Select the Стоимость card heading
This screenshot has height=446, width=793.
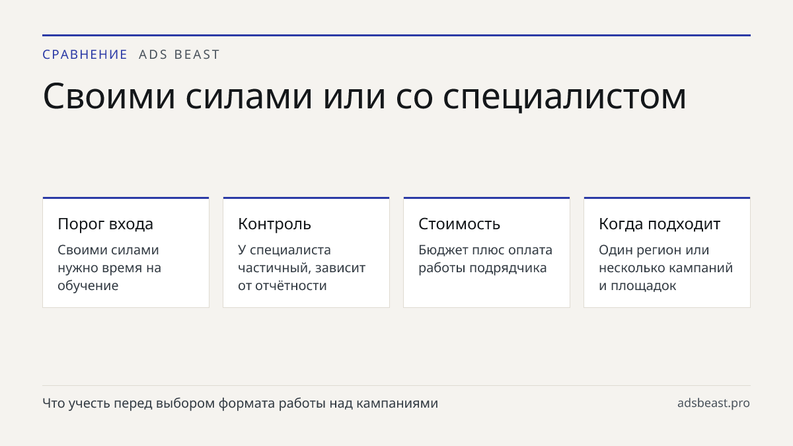[459, 224]
